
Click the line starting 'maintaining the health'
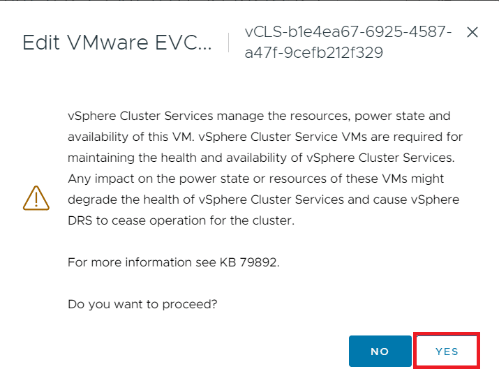[261, 158]
